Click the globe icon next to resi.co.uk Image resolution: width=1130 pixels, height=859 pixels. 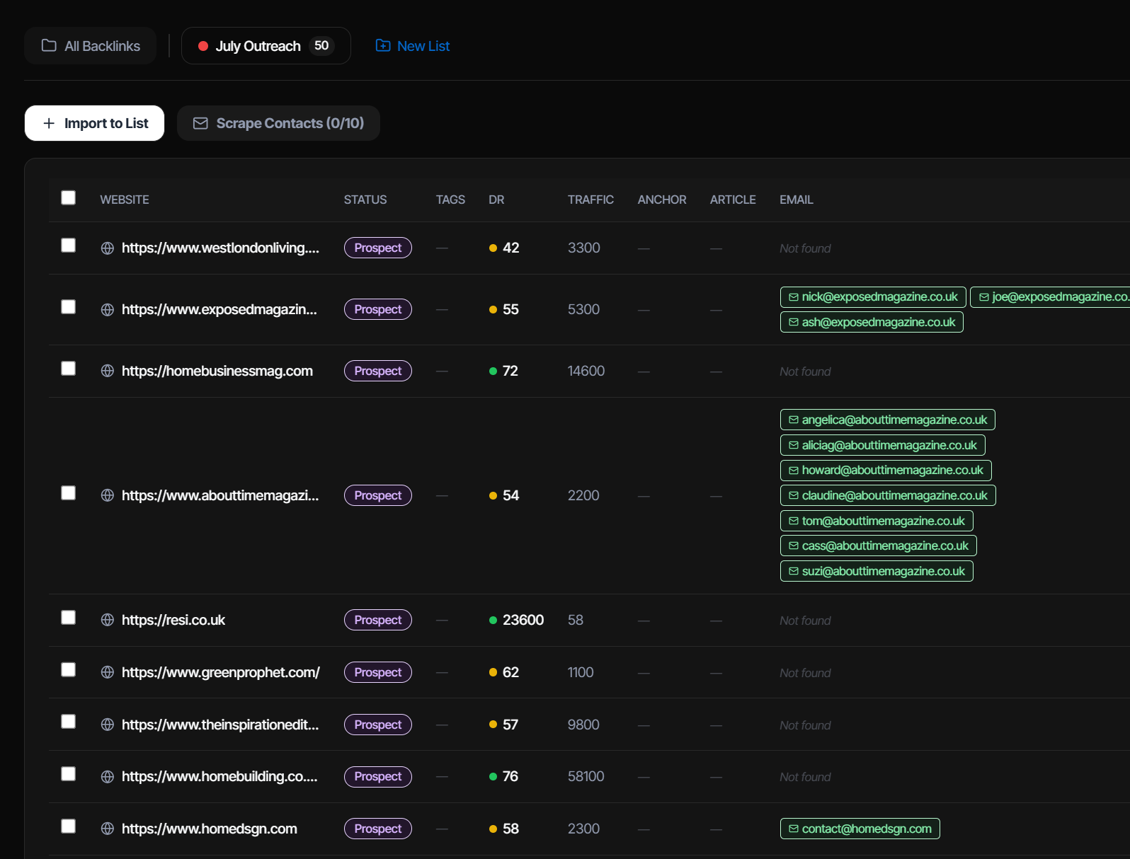coord(108,620)
